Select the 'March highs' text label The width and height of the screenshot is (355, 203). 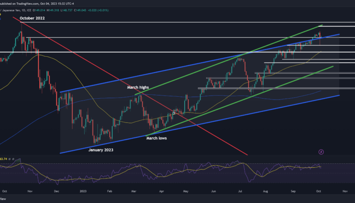(139, 87)
